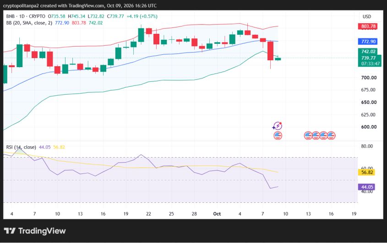Click the 07:33:47 bar countdown timer
The height and width of the screenshot is (243, 387).
[x=370, y=63]
